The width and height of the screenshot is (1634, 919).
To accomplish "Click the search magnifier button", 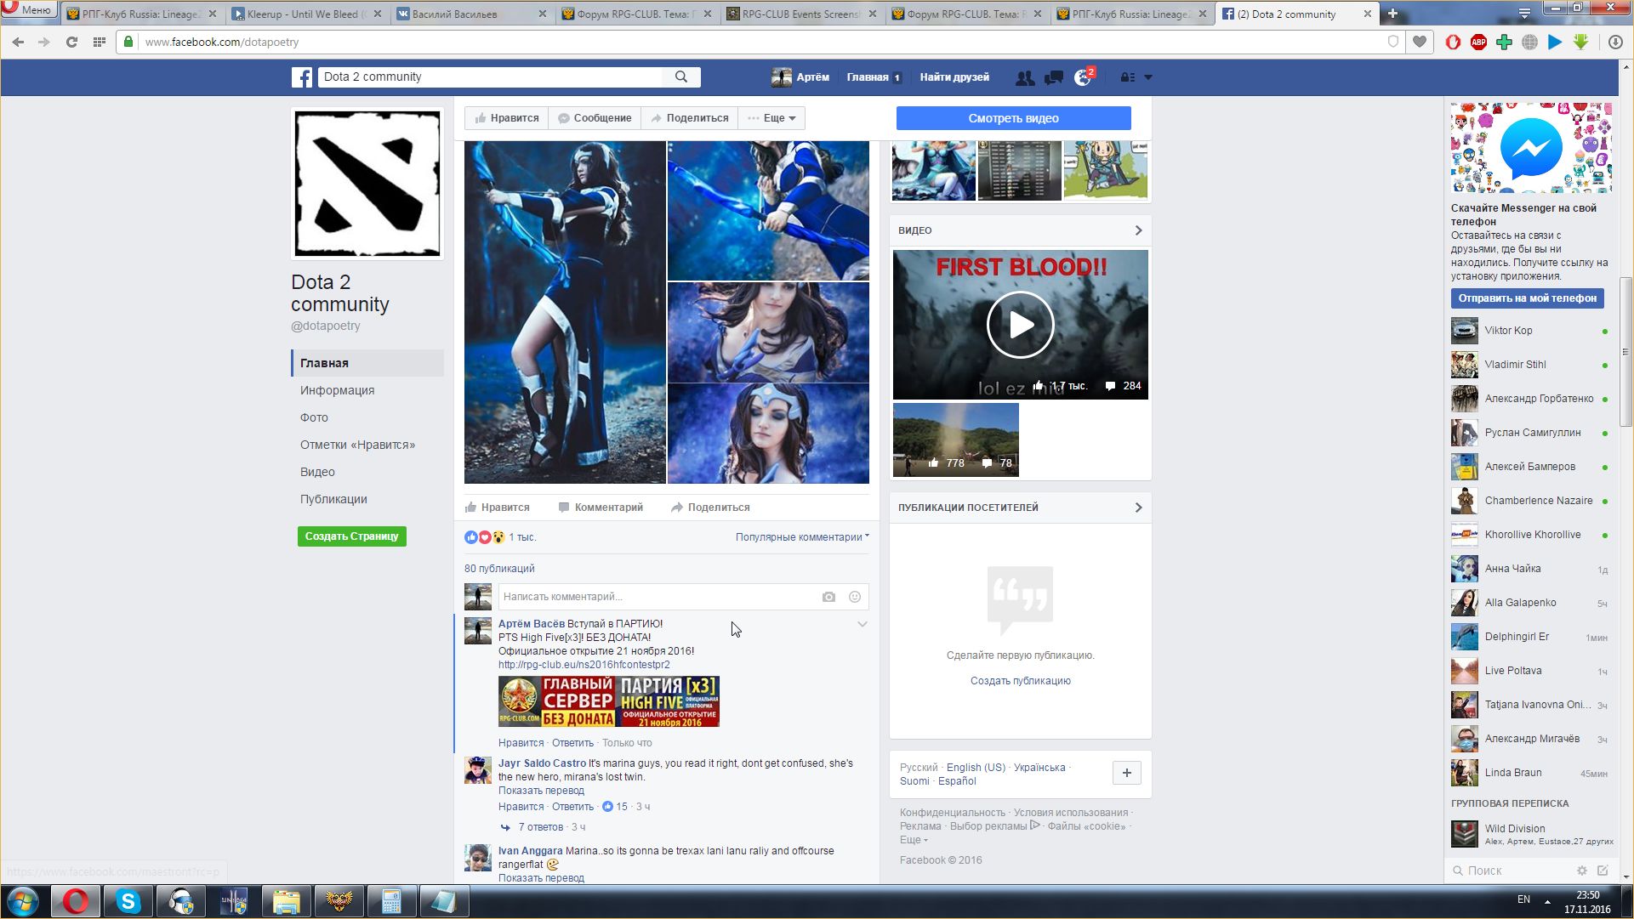I will click(x=681, y=77).
